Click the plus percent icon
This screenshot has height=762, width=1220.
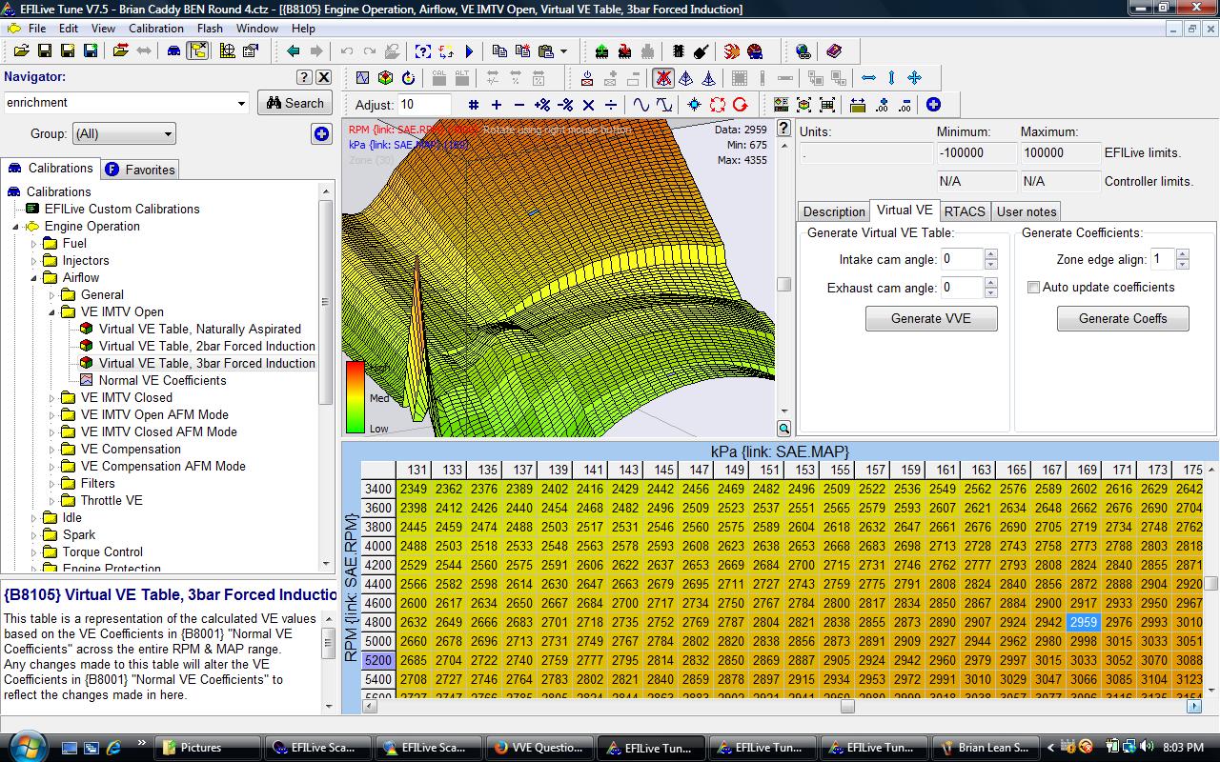(x=542, y=105)
